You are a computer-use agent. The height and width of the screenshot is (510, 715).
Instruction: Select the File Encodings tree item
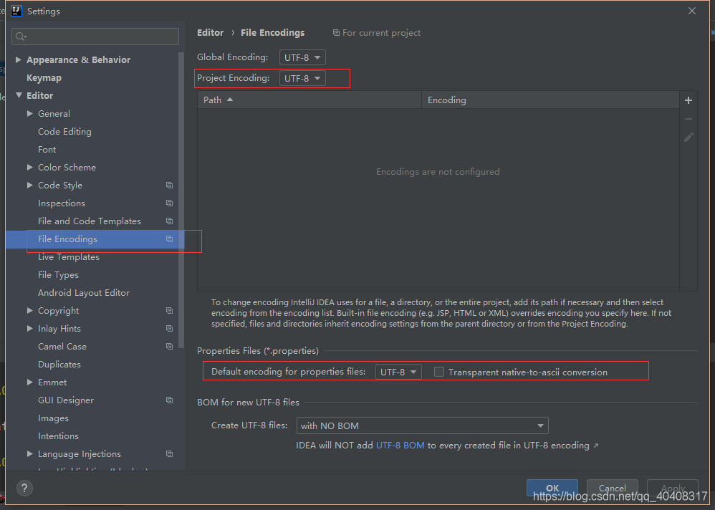pyautogui.click(x=95, y=239)
